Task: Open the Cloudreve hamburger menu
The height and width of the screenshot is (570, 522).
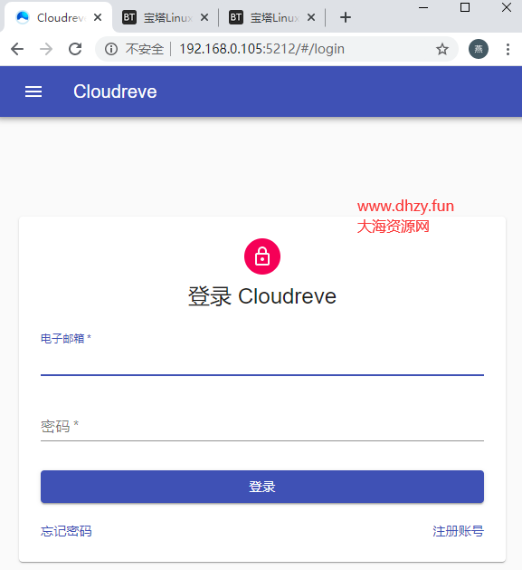Action: click(33, 92)
